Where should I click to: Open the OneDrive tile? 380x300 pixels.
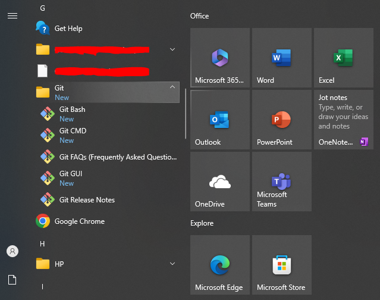click(x=220, y=182)
